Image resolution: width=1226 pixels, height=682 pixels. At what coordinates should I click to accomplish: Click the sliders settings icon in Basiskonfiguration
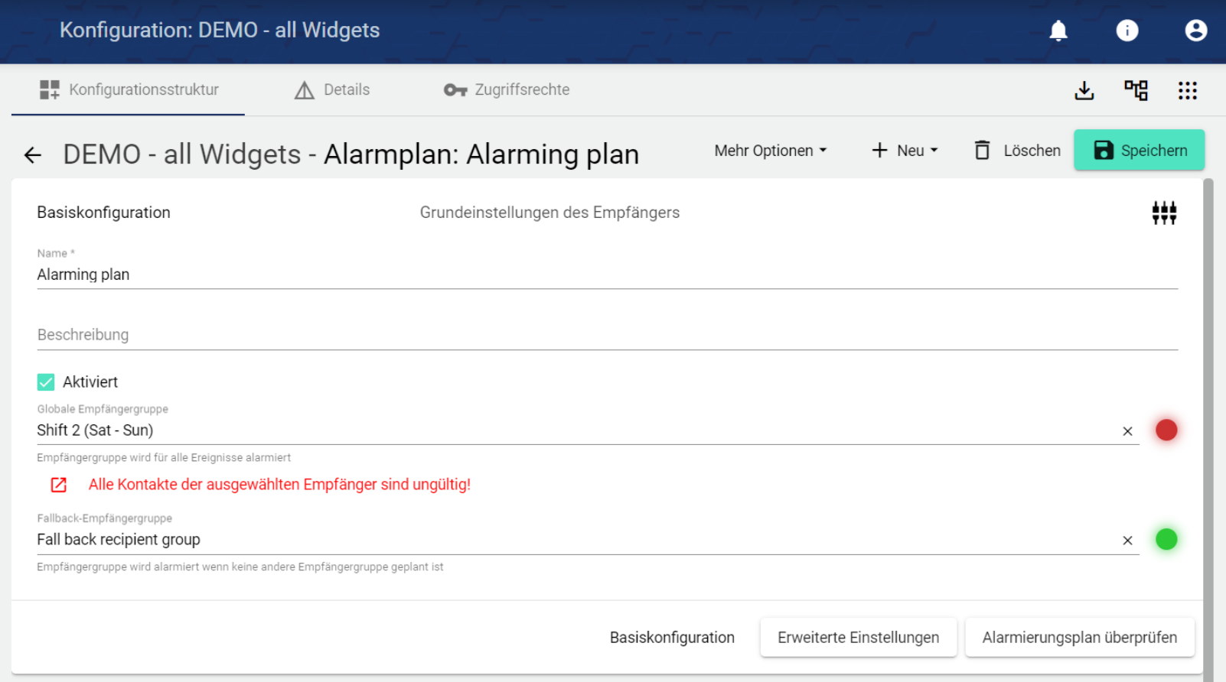coord(1164,213)
